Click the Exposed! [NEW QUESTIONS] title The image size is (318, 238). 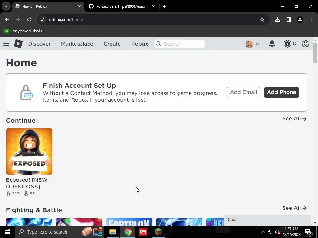pos(27,183)
